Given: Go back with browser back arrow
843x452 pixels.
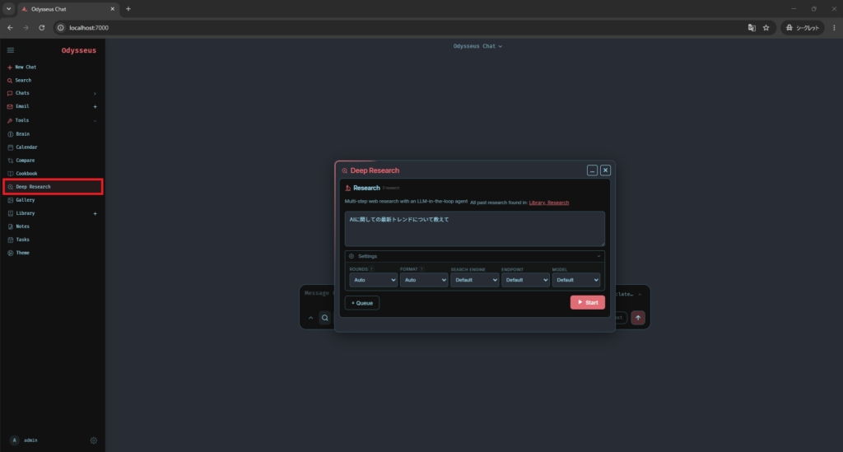Looking at the screenshot, I should tap(10, 27).
